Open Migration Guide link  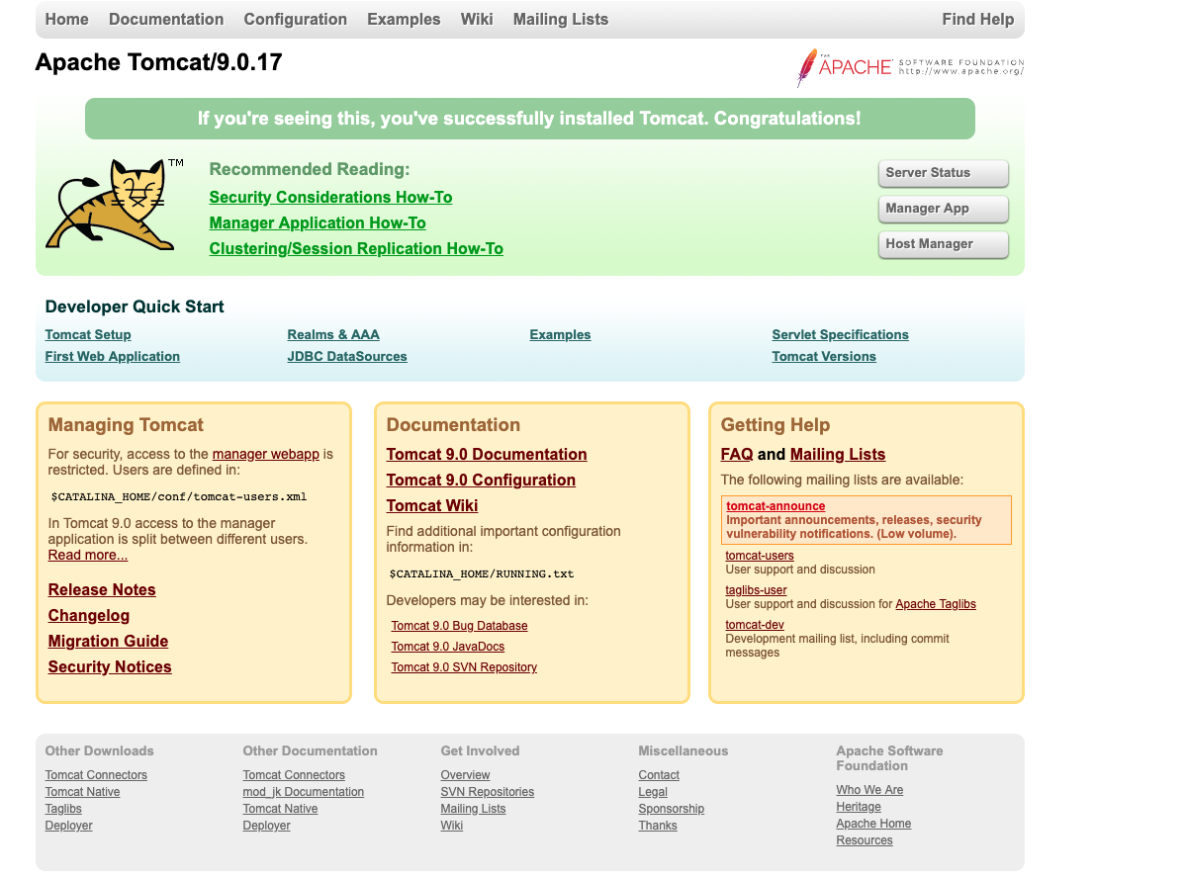click(108, 642)
